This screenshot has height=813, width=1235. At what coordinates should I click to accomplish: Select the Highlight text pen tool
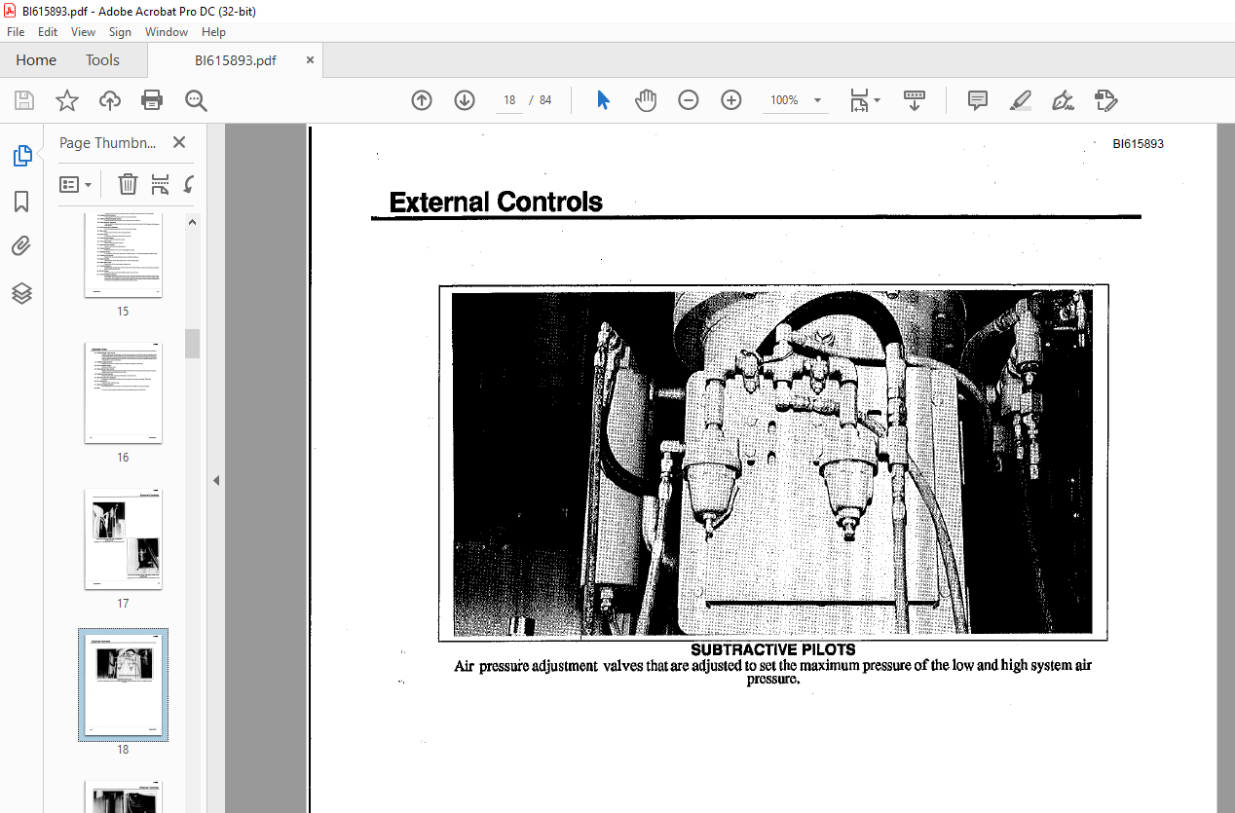tap(1021, 100)
